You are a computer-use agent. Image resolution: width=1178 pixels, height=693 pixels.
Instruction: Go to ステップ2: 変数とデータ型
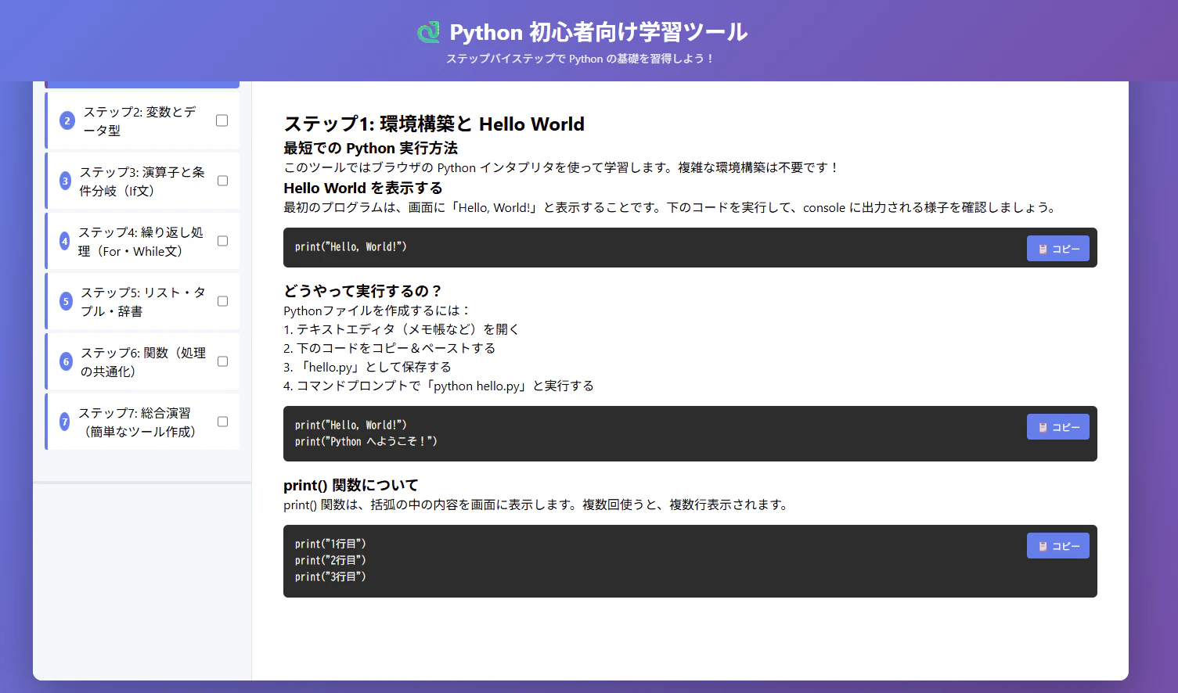[x=142, y=120]
